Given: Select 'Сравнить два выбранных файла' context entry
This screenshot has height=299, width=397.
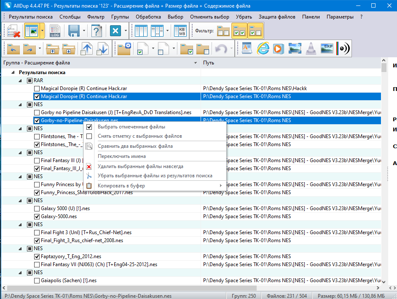Looking at the screenshot, I should coord(135,146).
